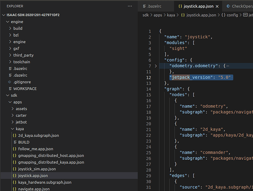This screenshot has width=253, height=191.
Task: Collapse the apps folder
Action: [10, 102]
